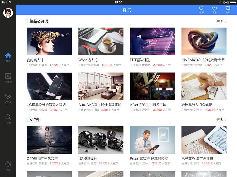Click the 我的美人计 course title

(35, 60)
